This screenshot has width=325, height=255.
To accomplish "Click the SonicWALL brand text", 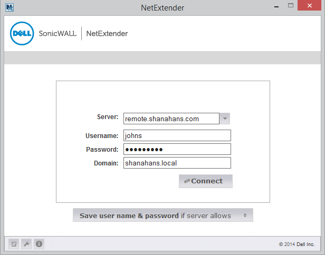I will click(58, 34).
